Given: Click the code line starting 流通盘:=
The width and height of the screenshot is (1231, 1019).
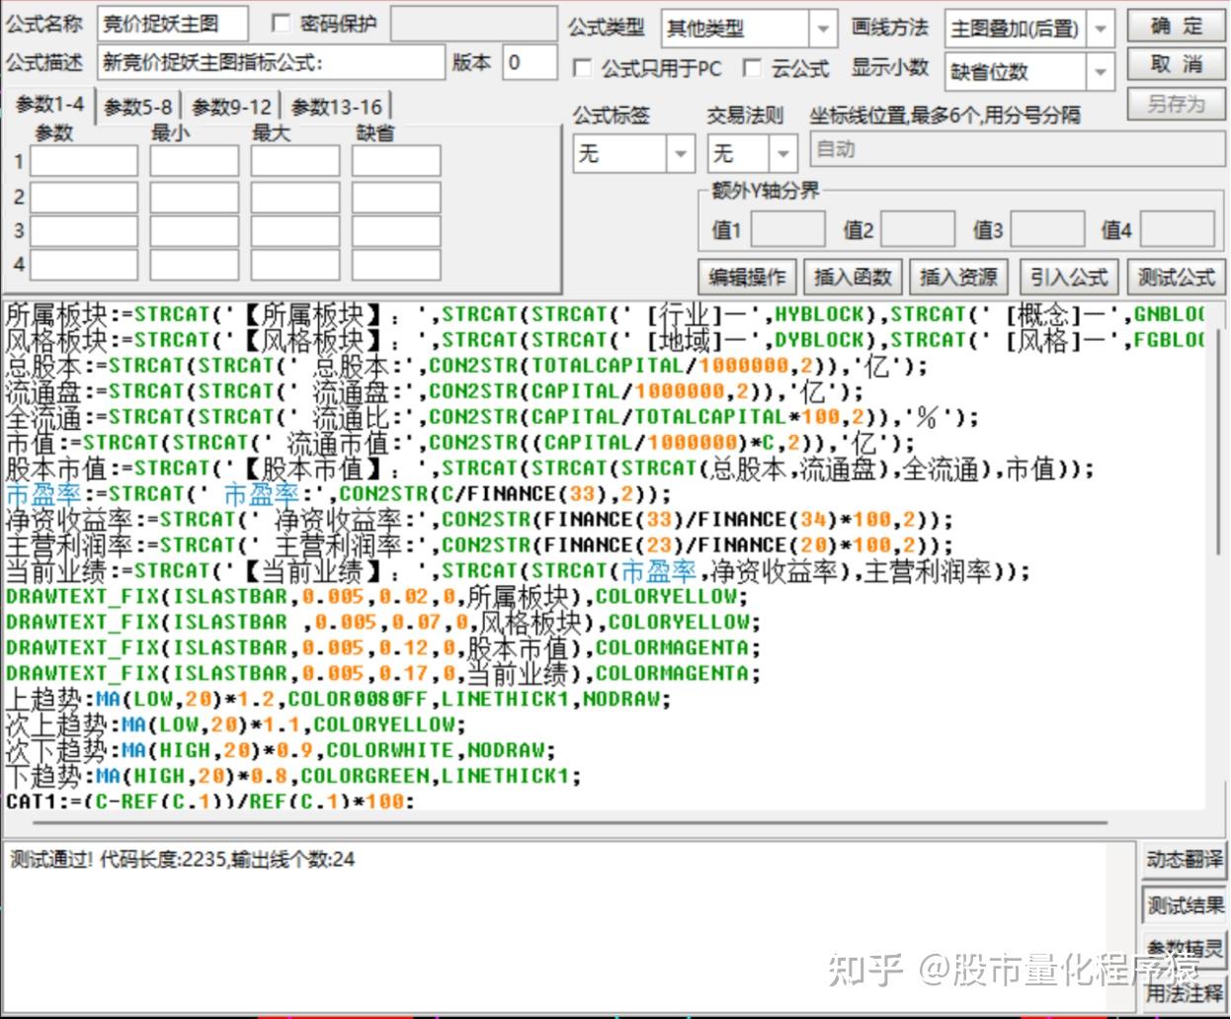Looking at the screenshot, I should click(x=435, y=391).
